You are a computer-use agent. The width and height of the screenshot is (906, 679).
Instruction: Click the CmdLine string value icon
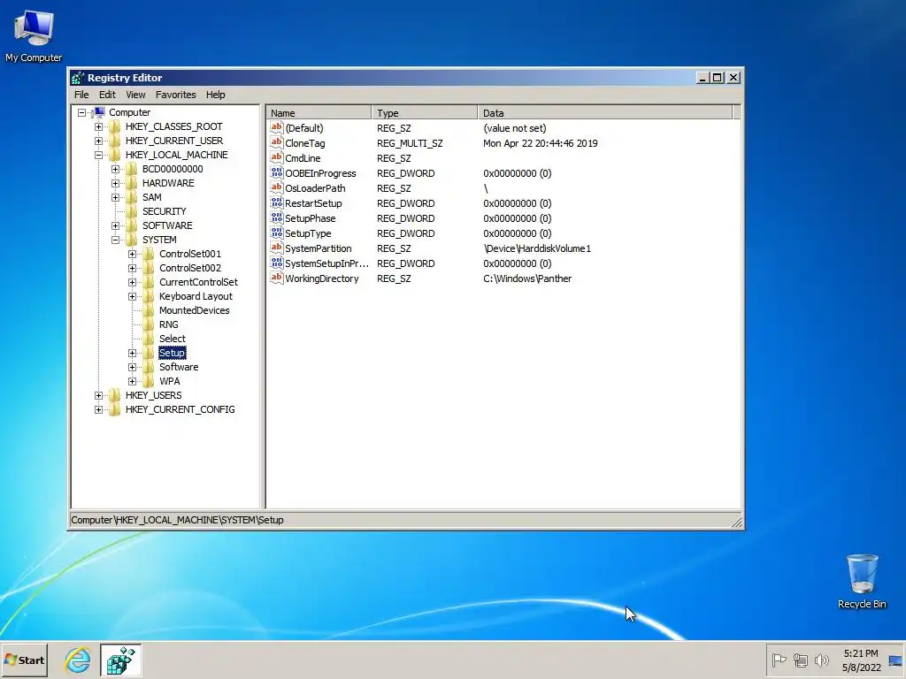click(277, 157)
